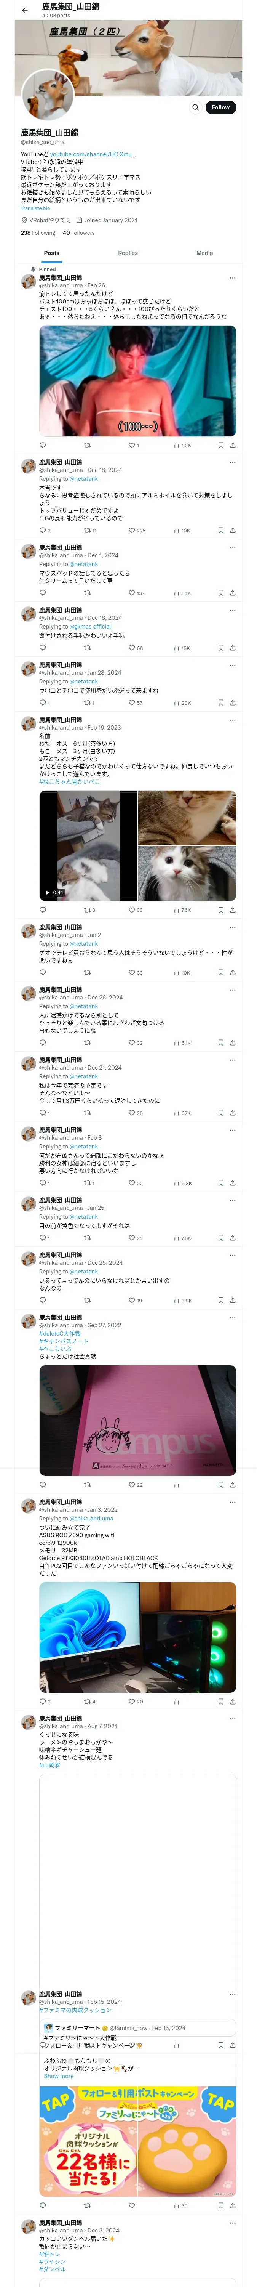Open more menu on Feb 19, 2023 post
This screenshot has width=257, height=2287.
232,720
